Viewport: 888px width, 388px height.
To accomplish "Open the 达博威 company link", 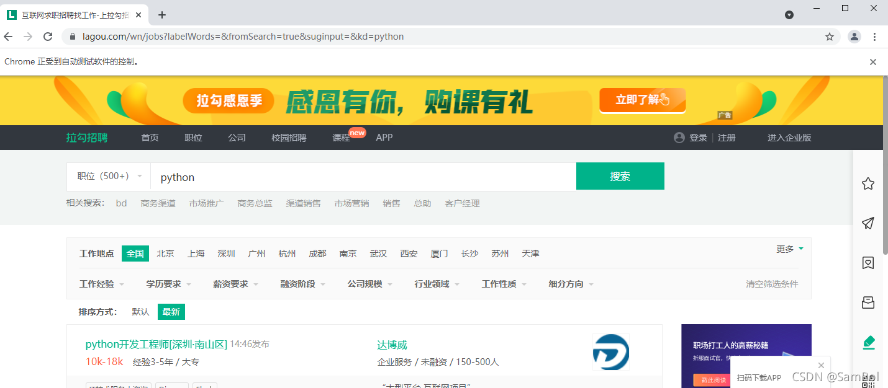I will point(392,345).
